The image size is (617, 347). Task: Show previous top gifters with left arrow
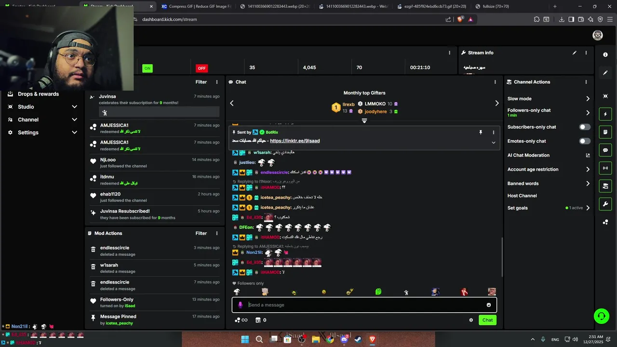click(232, 103)
